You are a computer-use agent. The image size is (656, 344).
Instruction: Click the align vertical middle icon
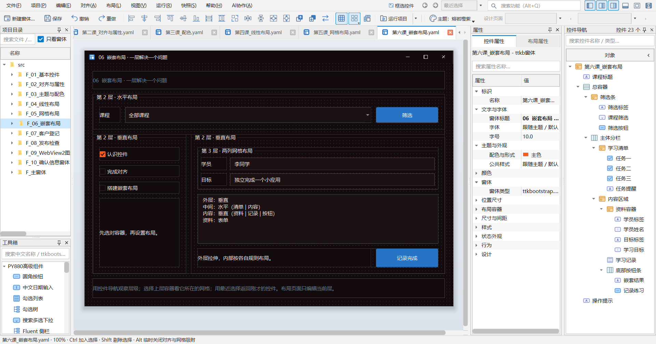click(x=183, y=18)
